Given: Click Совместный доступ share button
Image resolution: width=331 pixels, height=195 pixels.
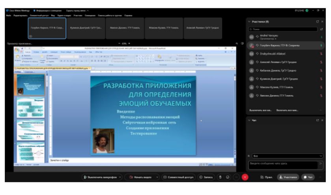Looking at the screenshot, I should pyautogui.click(x=179, y=177).
